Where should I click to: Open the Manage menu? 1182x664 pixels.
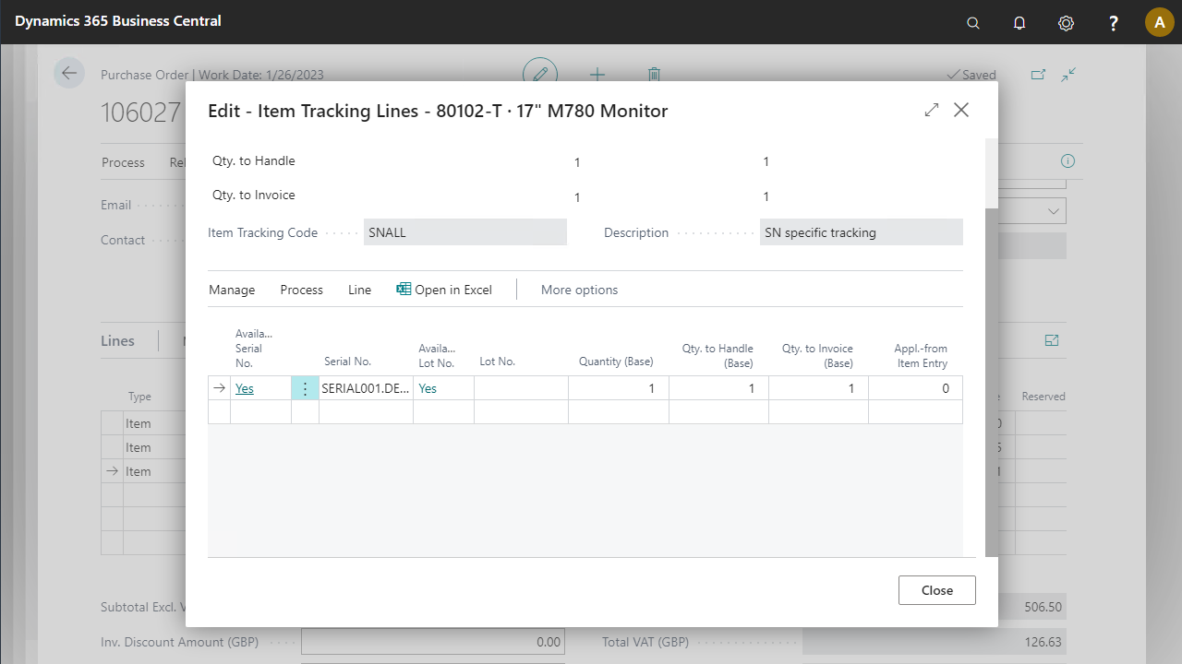click(232, 290)
